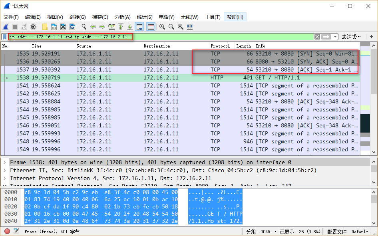Open a capture file folder icon
The height and width of the screenshot is (236, 378).
[45, 27]
